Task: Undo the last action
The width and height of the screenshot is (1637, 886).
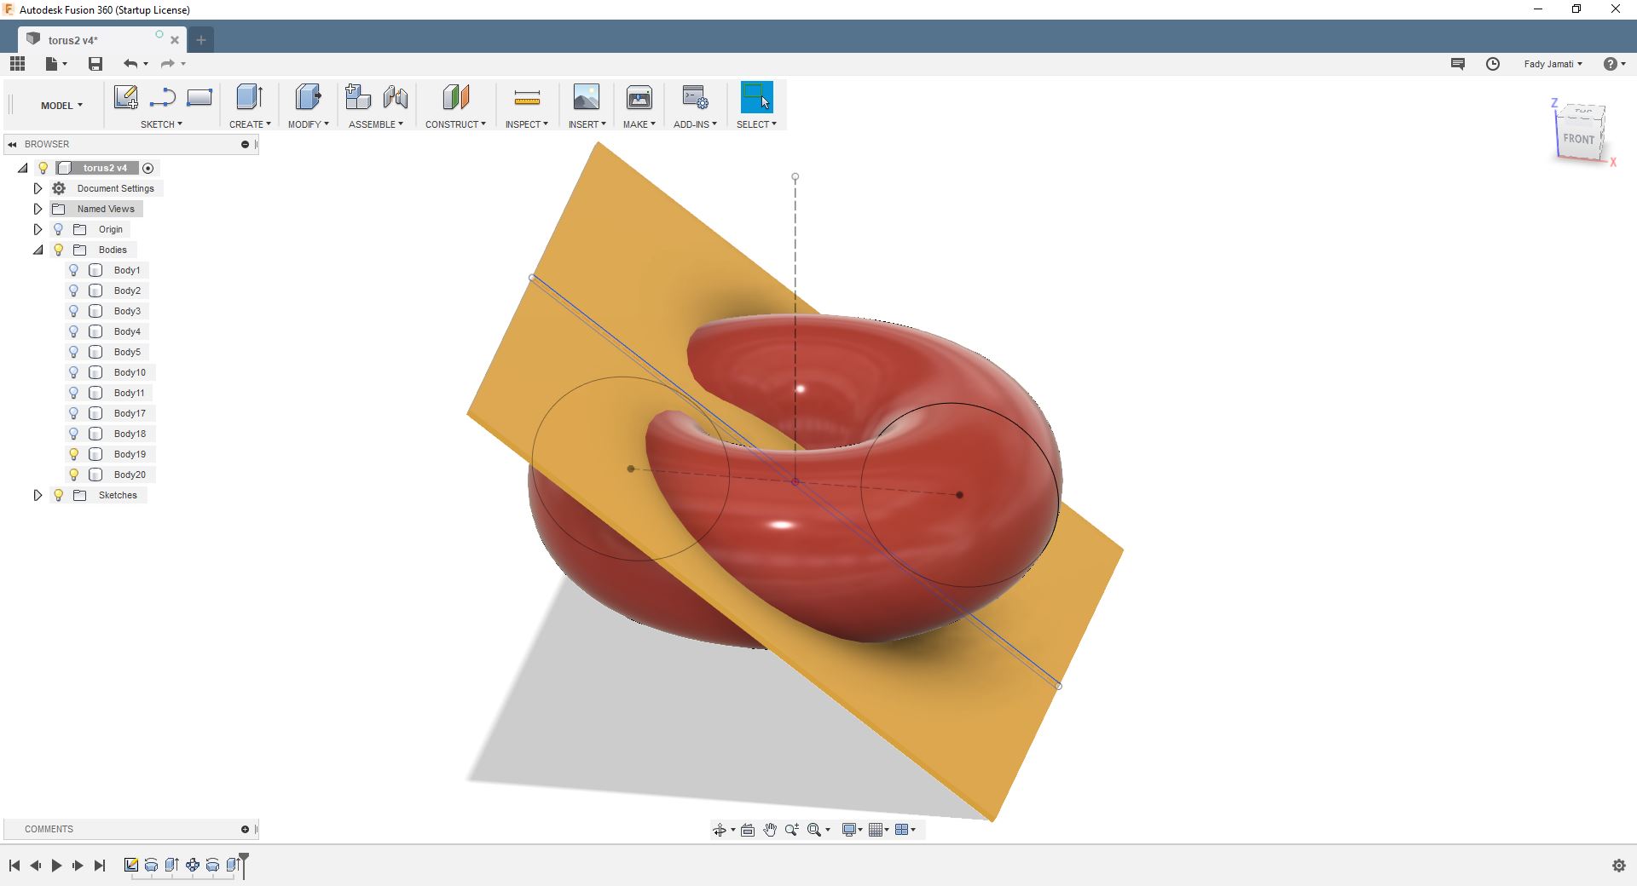Action: 130,64
